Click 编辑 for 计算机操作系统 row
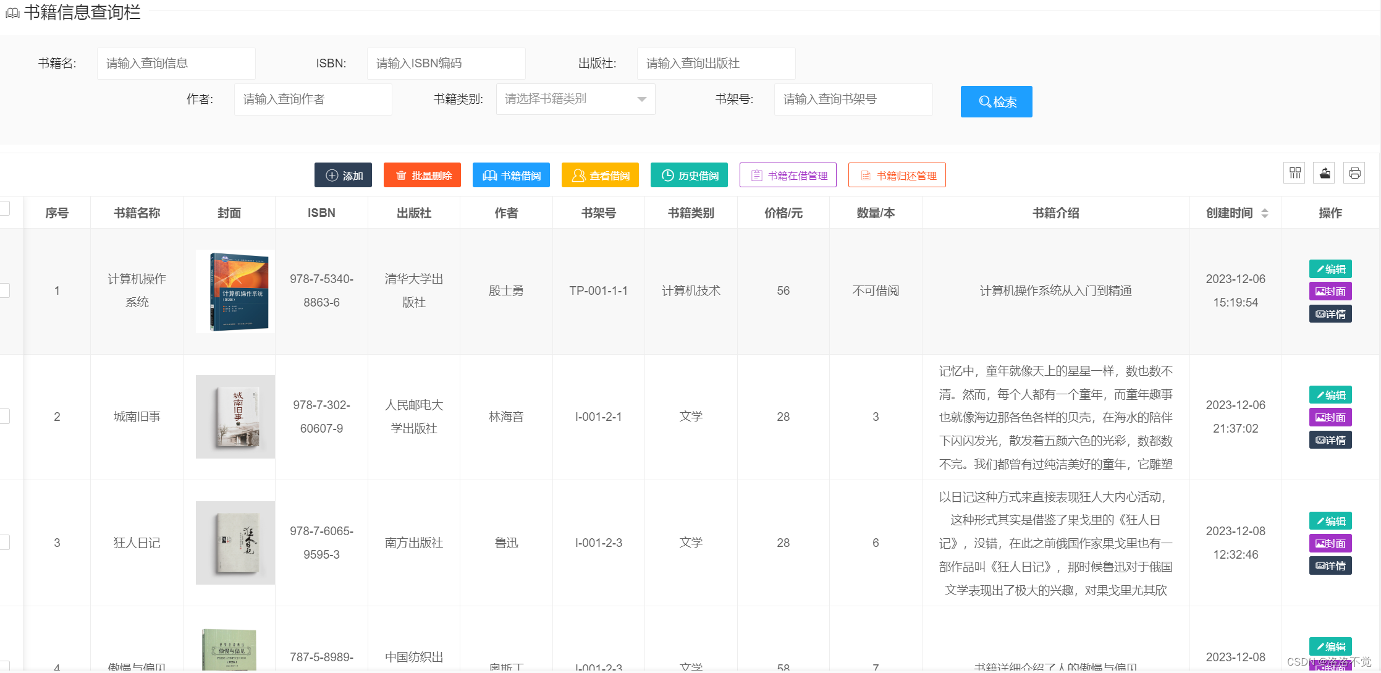The height and width of the screenshot is (673, 1381). [1330, 269]
